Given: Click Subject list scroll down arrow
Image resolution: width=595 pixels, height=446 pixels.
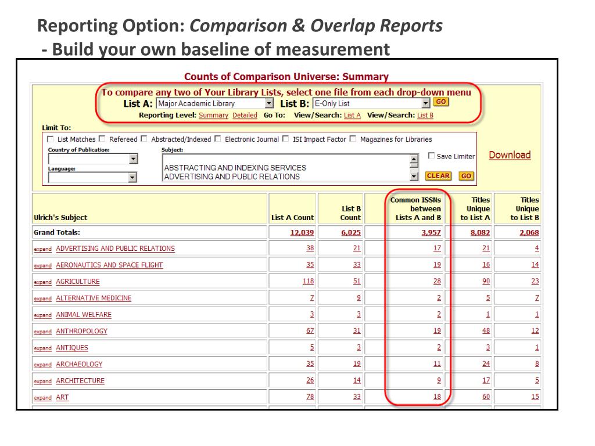Looking at the screenshot, I should (x=414, y=177).
